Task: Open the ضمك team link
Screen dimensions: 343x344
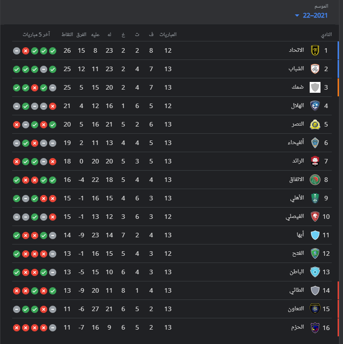Action: coord(298,87)
